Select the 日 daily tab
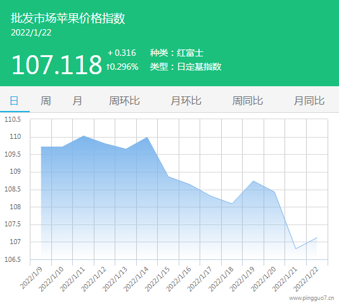 point(15,101)
